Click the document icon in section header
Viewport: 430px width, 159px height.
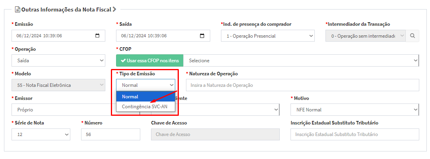pyautogui.click(x=17, y=9)
